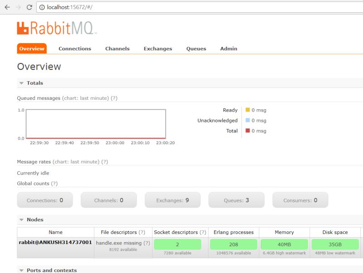The image size is (363, 273).
Task: Click the Queues: 3 count button
Action: click(x=236, y=200)
